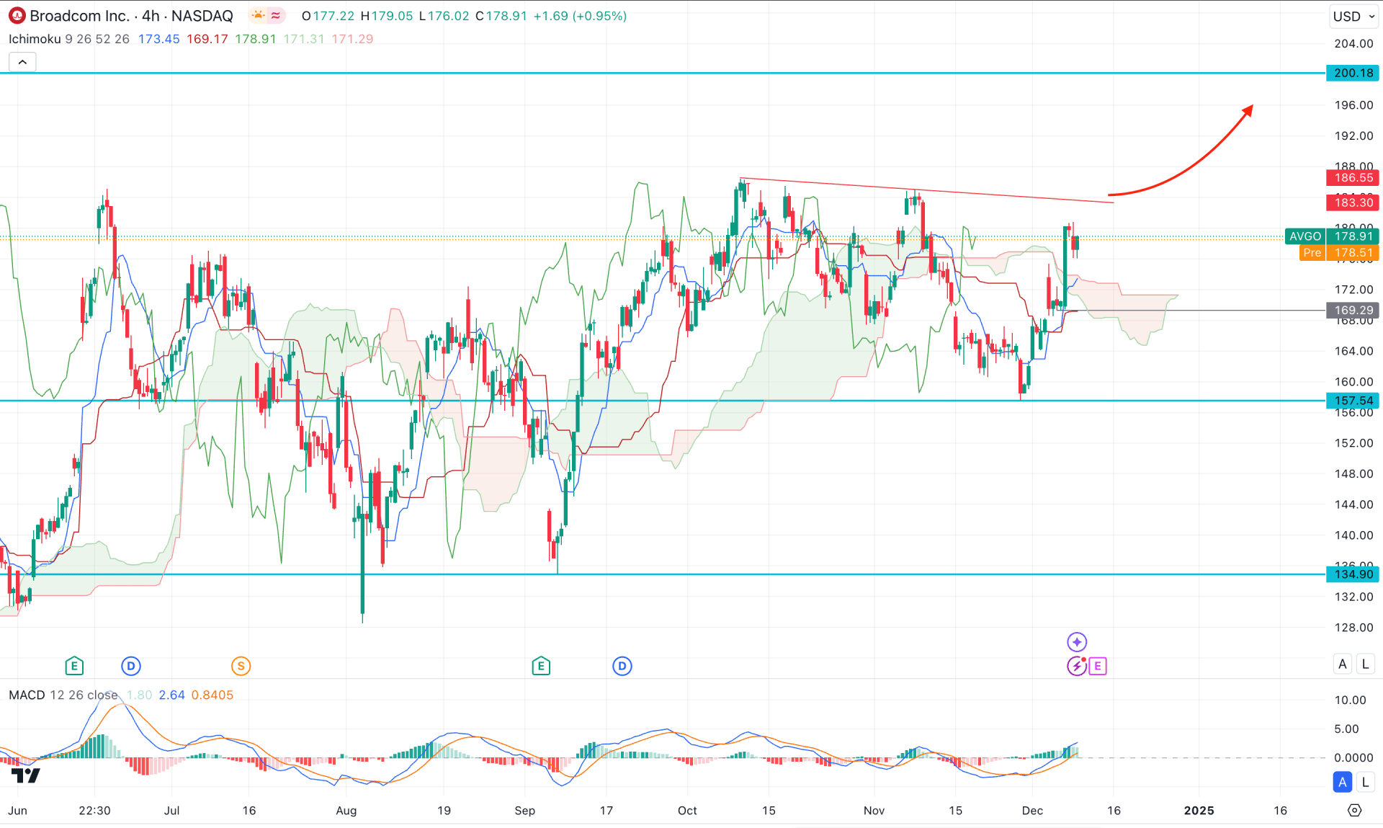
Task: Toggle auto scale A on the MACD pane
Action: pyautogui.click(x=1343, y=782)
